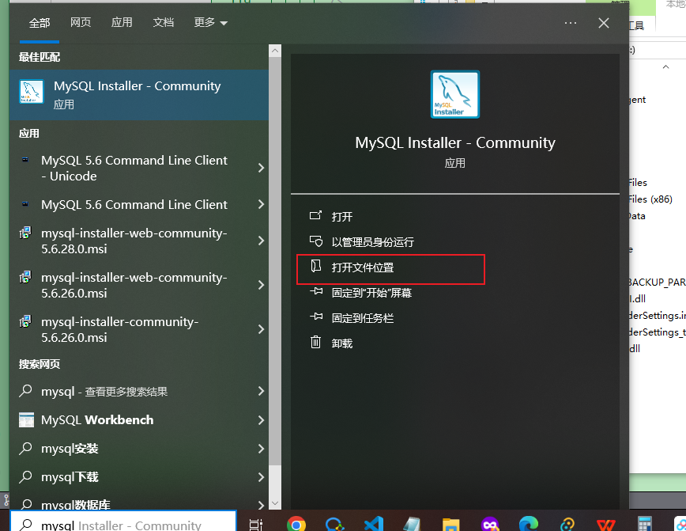Click the results list scrollbar thumb

click(x=275, y=261)
